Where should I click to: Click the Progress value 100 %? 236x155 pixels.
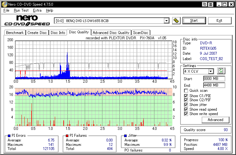[x=223, y=140]
